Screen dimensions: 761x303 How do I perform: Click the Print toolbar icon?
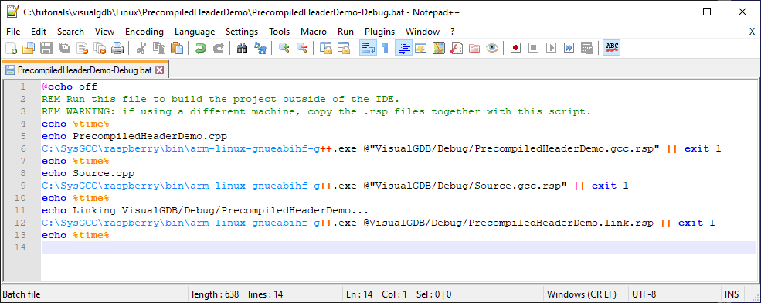[x=117, y=48]
